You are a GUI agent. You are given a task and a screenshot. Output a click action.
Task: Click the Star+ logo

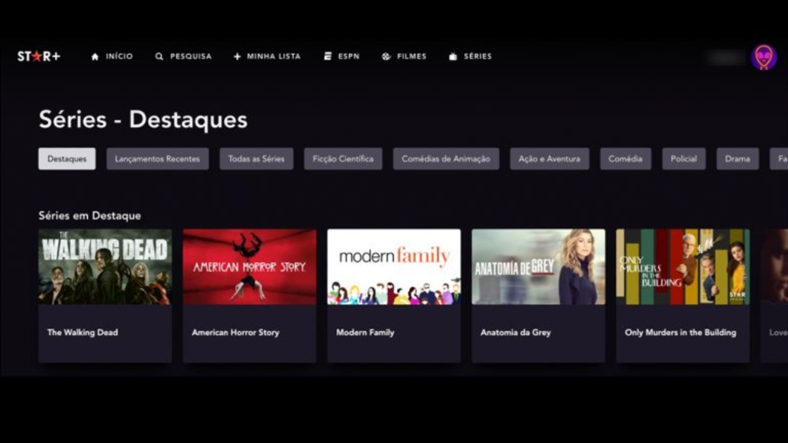click(x=39, y=56)
